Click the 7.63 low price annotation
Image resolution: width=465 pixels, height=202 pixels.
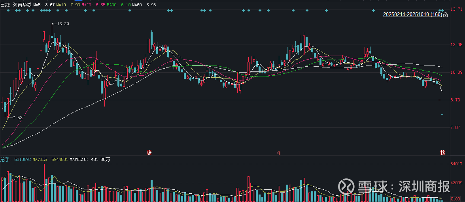click(17, 118)
